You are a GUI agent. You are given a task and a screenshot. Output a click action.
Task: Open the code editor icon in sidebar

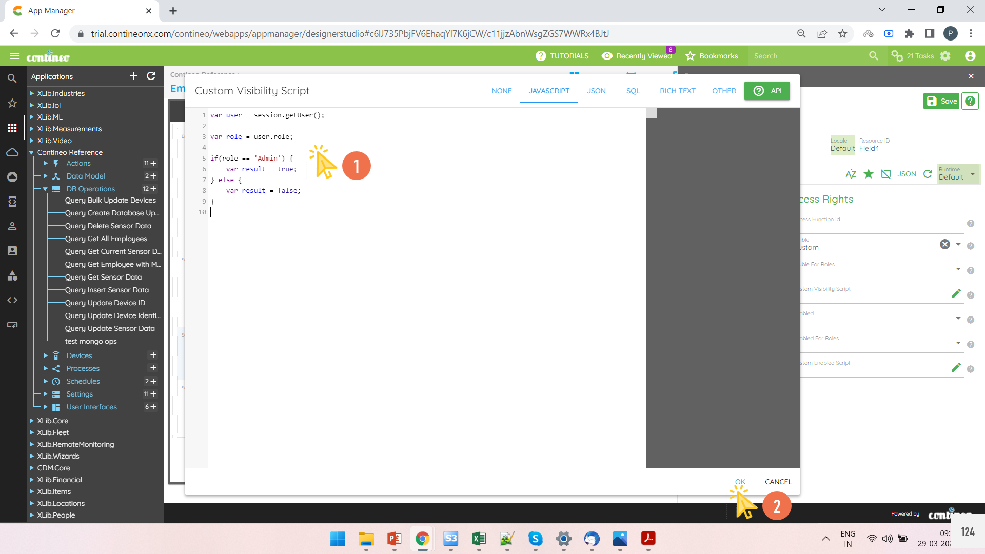12,300
